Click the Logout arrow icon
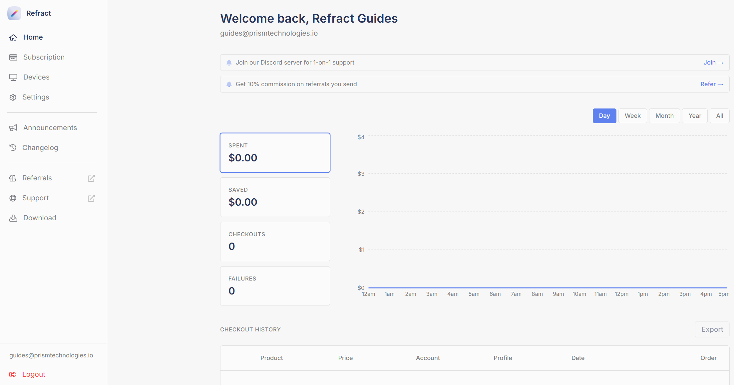The height and width of the screenshot is (385, 734). tap(13, 374)
